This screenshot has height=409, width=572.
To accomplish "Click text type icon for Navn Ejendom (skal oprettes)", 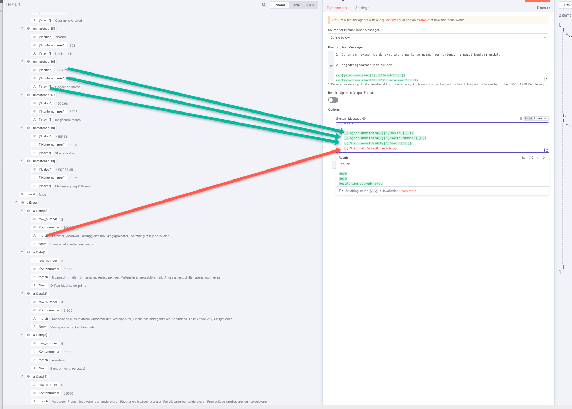I will [34, 368].
